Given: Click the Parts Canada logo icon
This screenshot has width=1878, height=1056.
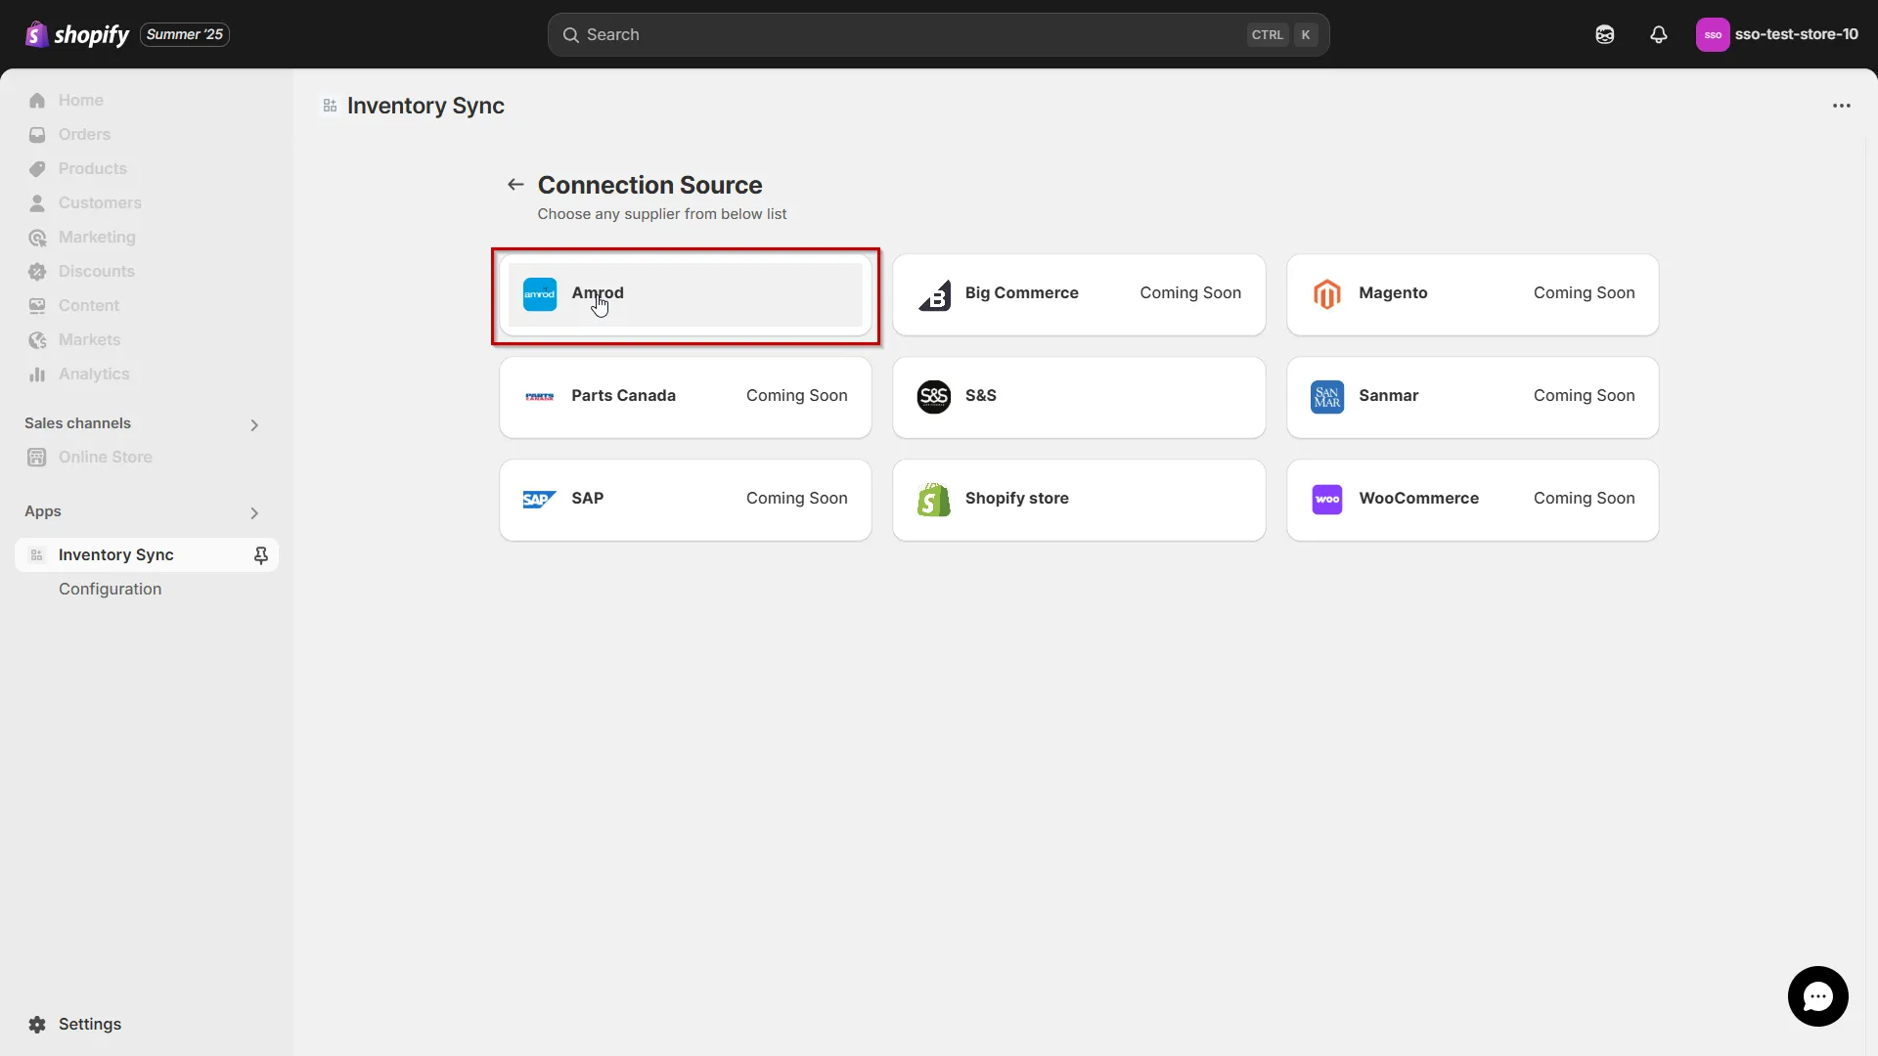Looking at the screenshot, I should tap(540, 397).
